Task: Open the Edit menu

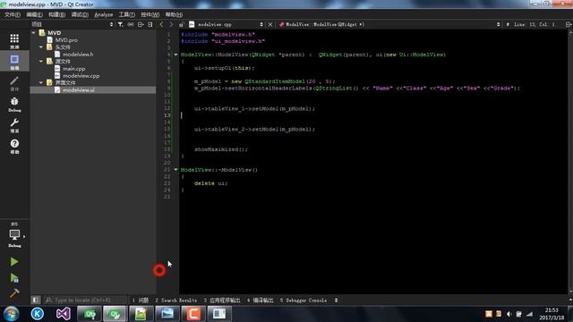Action: 34,14
